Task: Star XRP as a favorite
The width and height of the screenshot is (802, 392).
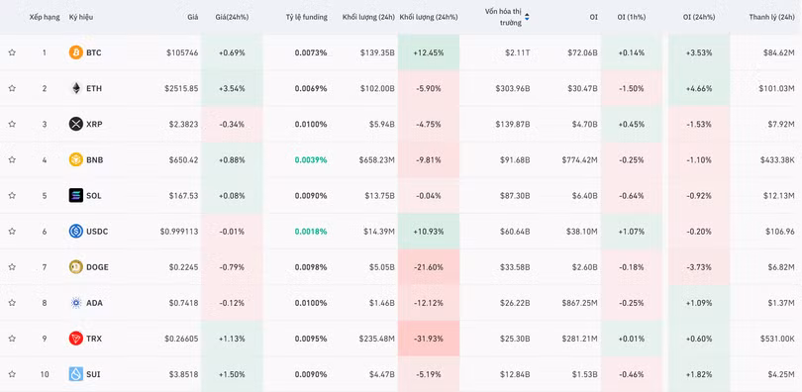Action: click(x=12, y=124)
